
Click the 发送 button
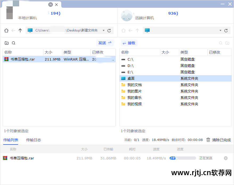(105, 43)
